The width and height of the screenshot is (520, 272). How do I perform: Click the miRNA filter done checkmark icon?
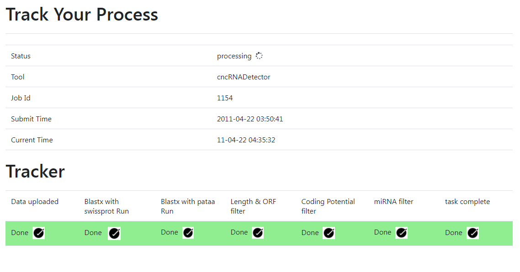coord(401,233)
